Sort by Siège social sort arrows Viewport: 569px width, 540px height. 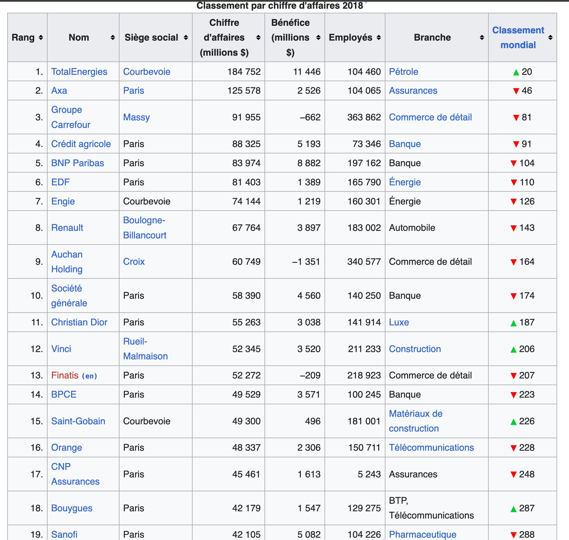[186, 37]
